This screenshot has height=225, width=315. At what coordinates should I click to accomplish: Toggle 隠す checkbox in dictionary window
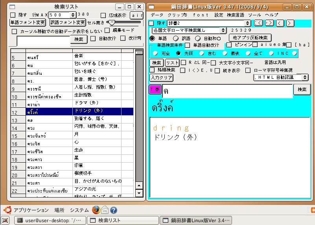151,23
